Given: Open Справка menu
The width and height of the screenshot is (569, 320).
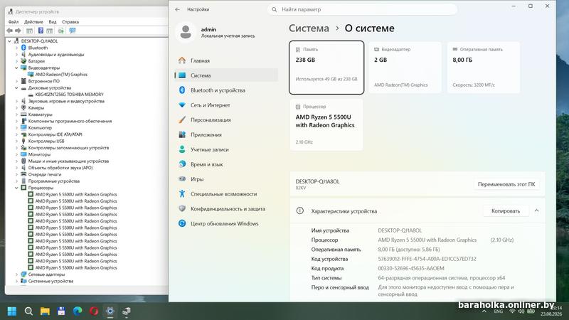Looking at the screenshot, I should (70, 22).
